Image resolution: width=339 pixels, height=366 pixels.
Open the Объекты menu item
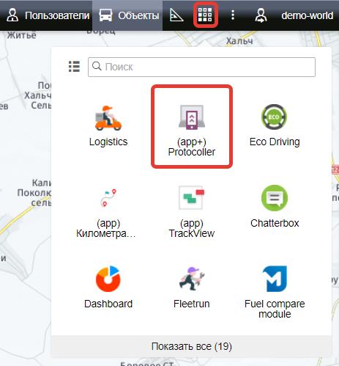[129, 15]
